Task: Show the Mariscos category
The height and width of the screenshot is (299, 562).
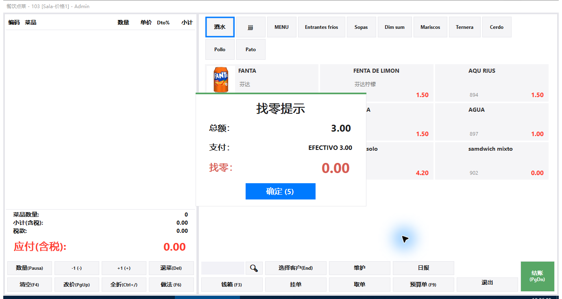Action: [x=431, y=27]
